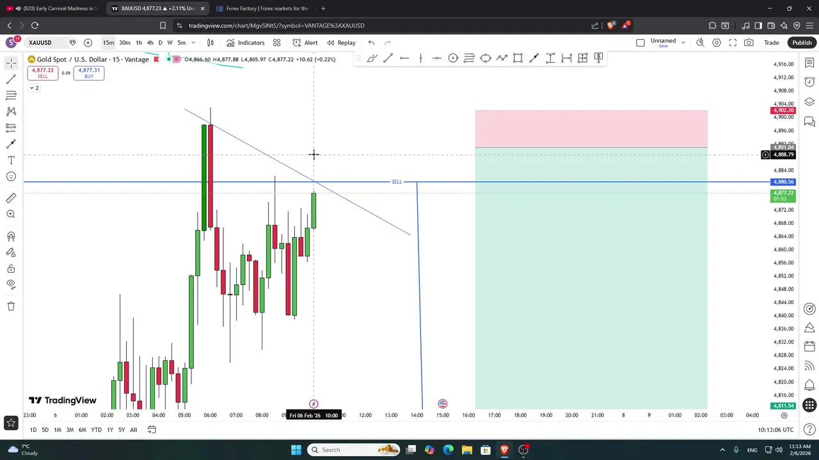Select the ruler measure tool
The height and width of the screenshot is (460, 819).
coord(11,198)
